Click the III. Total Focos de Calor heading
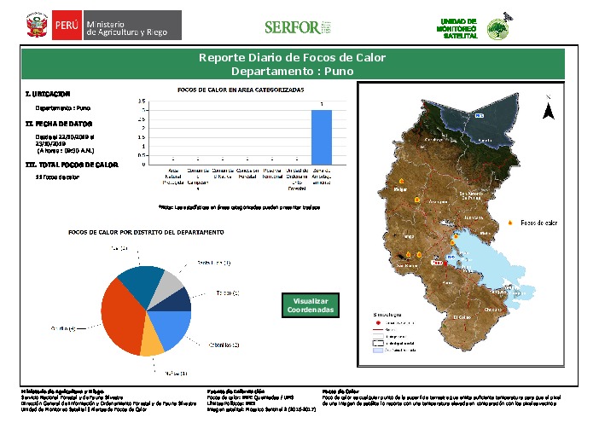 pos(72,165)
